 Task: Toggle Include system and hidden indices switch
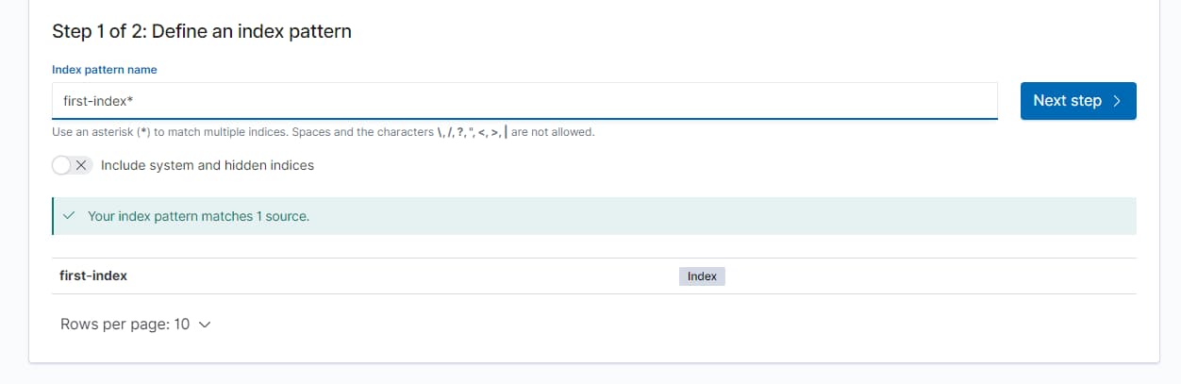(72, 165)
